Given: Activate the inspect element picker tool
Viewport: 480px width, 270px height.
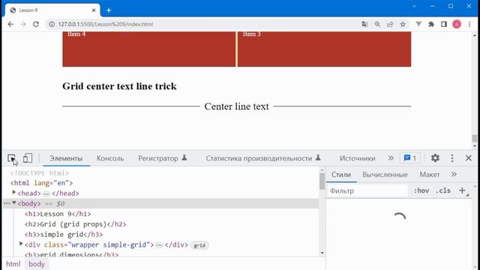Looking at the screenshot, I should 11,158.
